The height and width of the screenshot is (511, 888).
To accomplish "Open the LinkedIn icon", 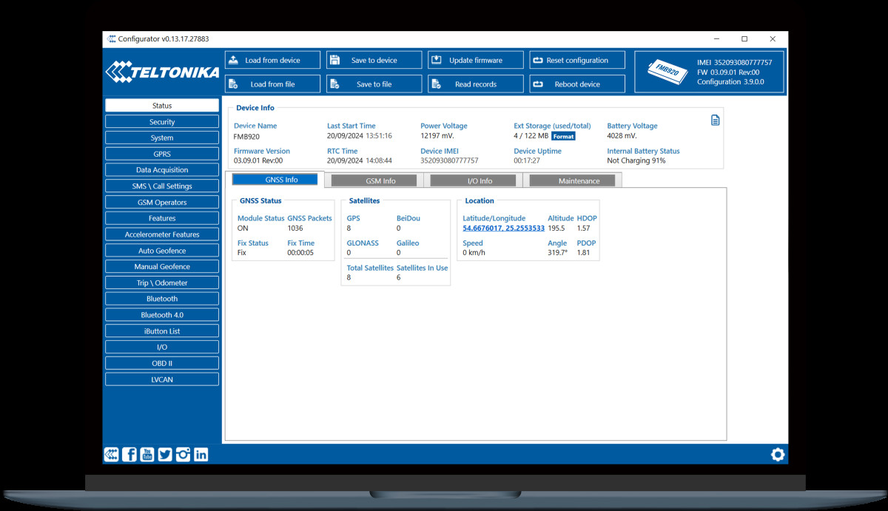I will 201,455.
